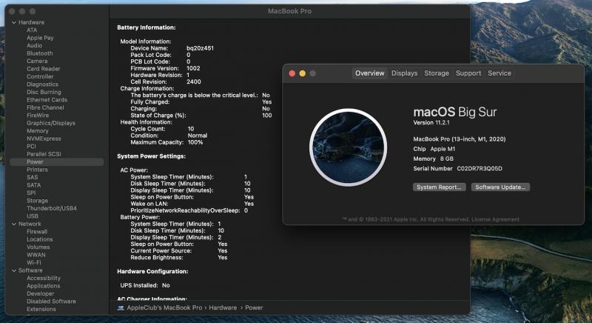Click the computer icon in path bar
This screenshot has width=592, height=323.
121,308
